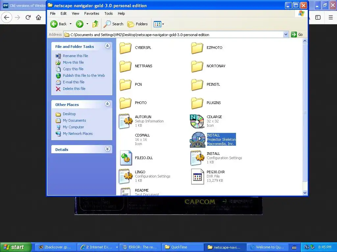Click the Go button
This screenshot has height=252, width=337.
tap(297, 34)
